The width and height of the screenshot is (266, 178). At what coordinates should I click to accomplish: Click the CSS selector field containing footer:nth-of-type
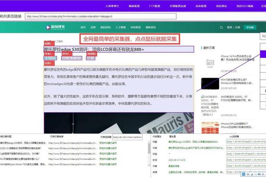(246, 154)
